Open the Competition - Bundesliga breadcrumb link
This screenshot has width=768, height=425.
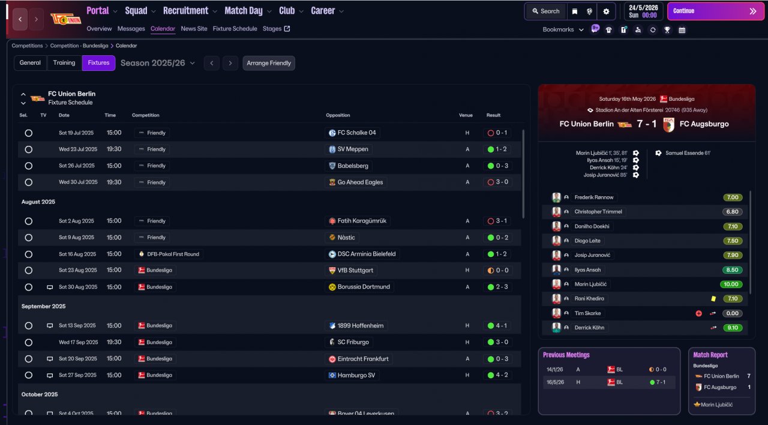click(79, 46)
